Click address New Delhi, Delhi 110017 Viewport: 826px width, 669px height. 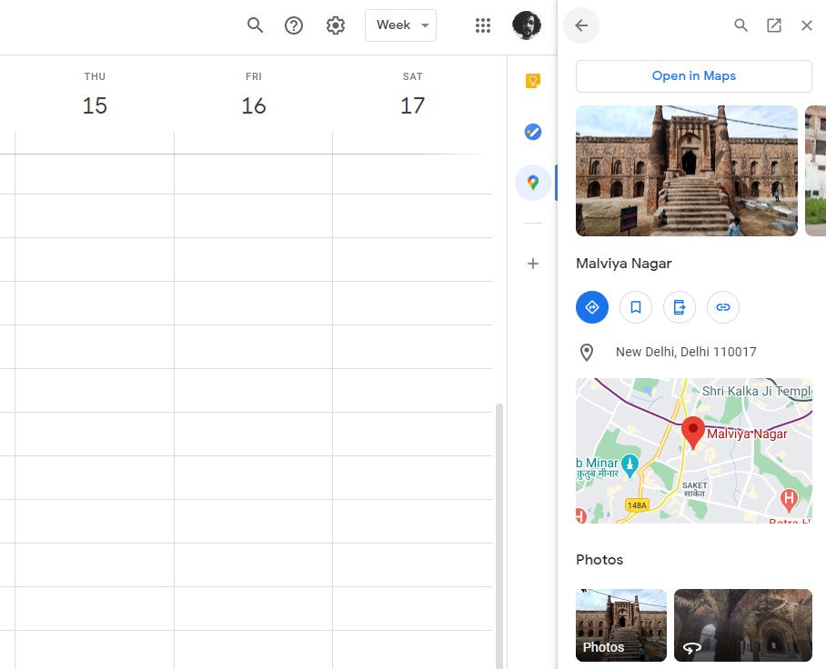tap(686, 352)
